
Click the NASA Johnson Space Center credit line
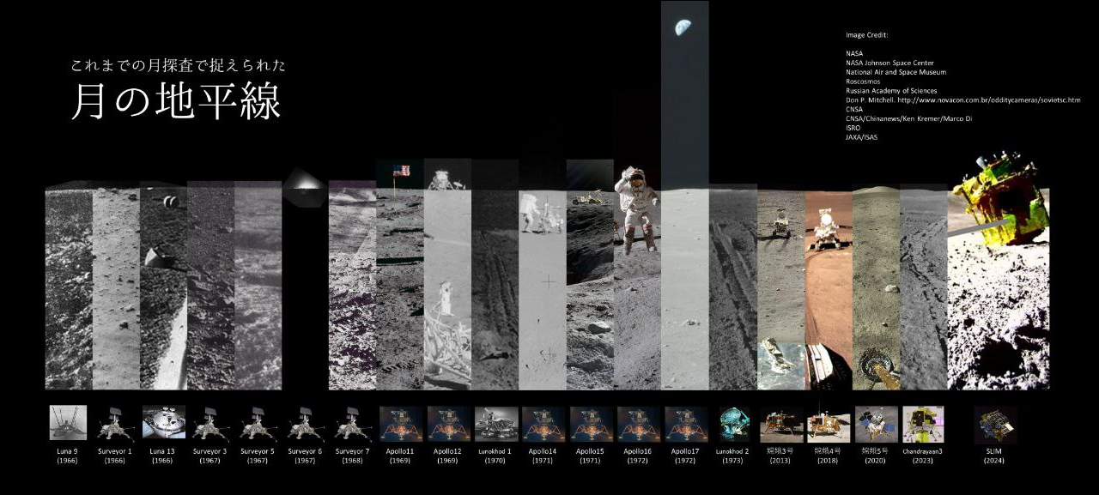[890, 63]
